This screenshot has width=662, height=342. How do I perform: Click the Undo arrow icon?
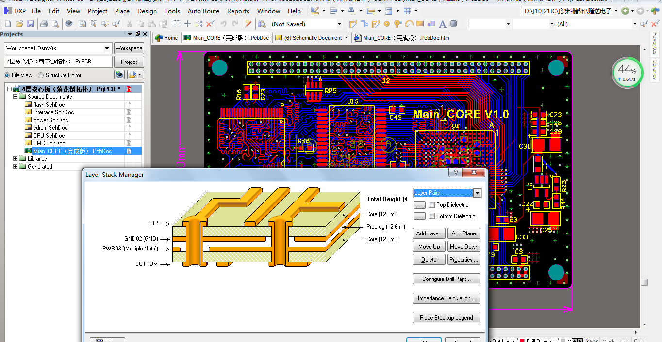coord(223,24)
